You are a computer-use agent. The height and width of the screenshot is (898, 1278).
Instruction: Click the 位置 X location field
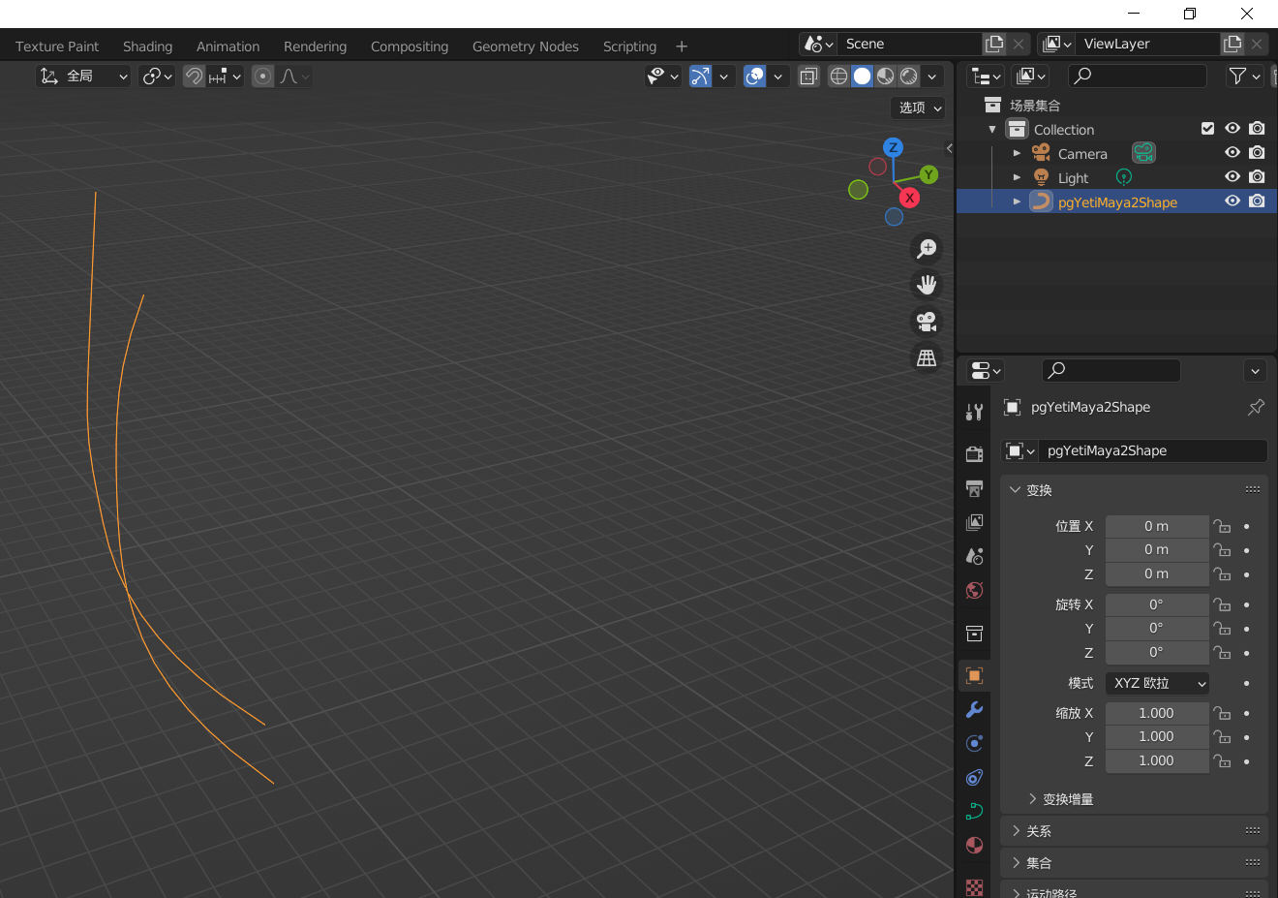click(1157, 526)
